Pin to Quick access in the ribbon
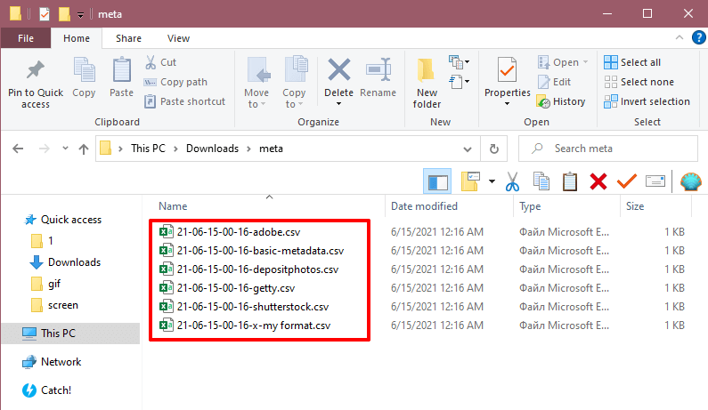Image resolution: width=708 pixels, height=410 pixels. click(36, 84)
